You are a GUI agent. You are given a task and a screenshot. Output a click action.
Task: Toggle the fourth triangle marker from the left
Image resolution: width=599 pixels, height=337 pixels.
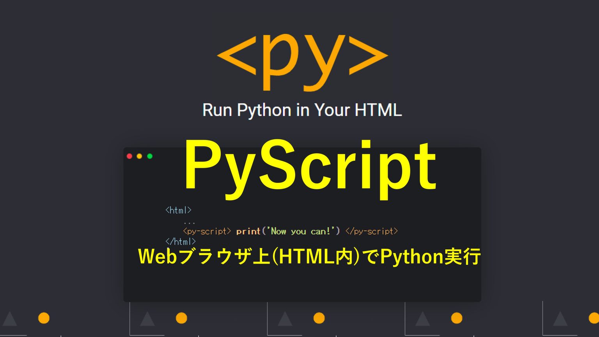pos(422,320)
